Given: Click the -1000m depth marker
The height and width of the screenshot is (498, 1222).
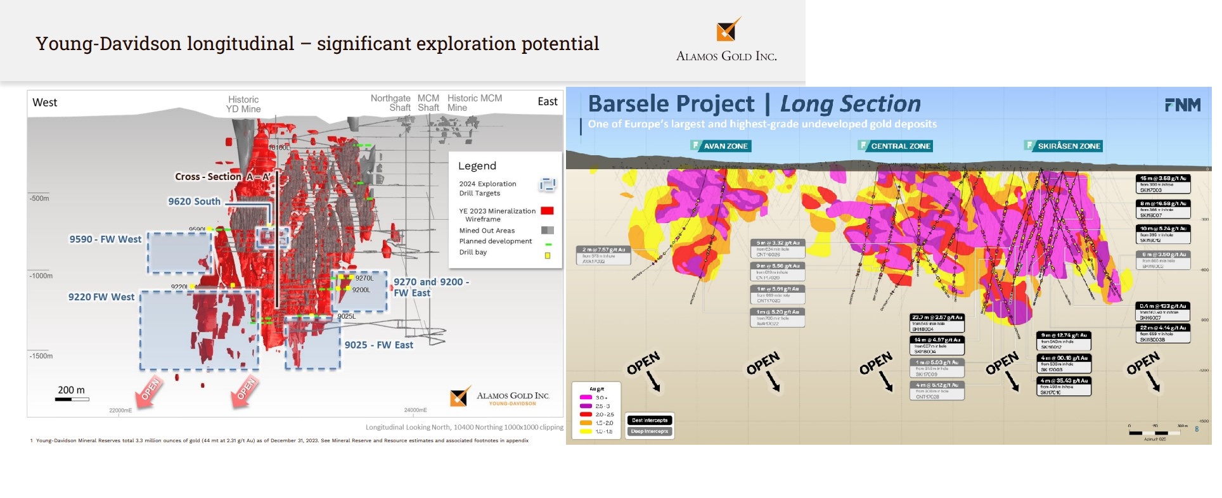Looking at the screenshot, I should (x=41, y=276).
